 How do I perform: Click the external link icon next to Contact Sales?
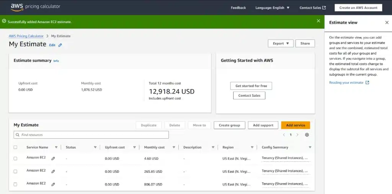pyautogui.click(x=324, y=8)
